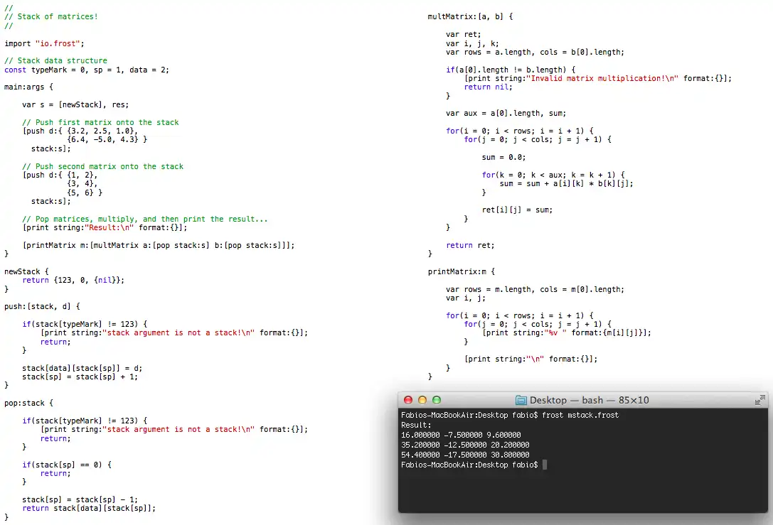
Task: Click the line "var aux = a[0].length, sum;"
Action: pos(506,113)
